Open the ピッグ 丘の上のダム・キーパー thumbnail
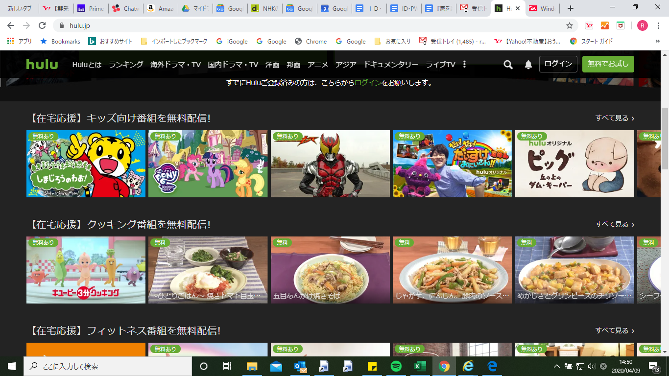669x376 pixels. pyautogui.click(x=574, y=164)
